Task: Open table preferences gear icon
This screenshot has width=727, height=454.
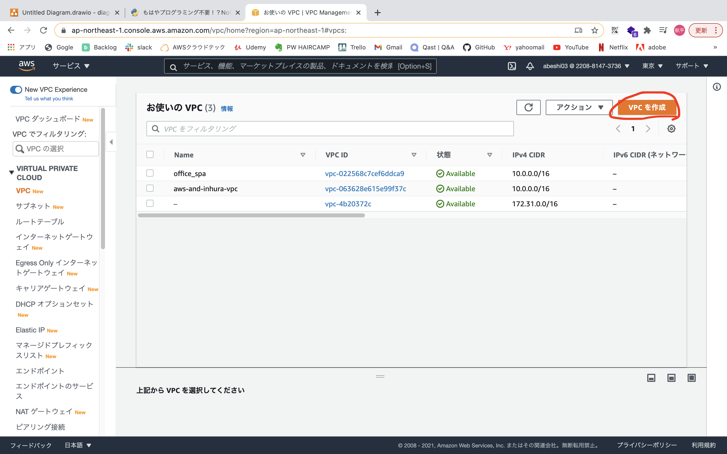Action: [x=671, y=129]
